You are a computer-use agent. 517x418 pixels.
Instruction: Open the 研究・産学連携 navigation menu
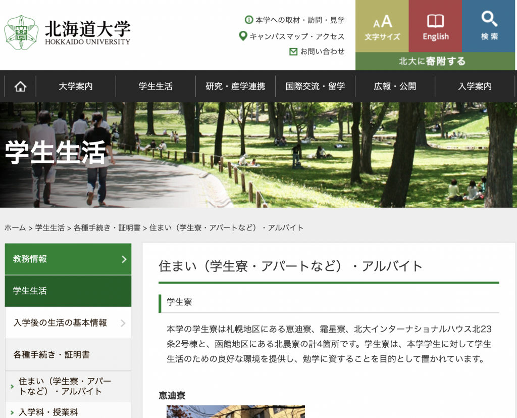[235, 86]
